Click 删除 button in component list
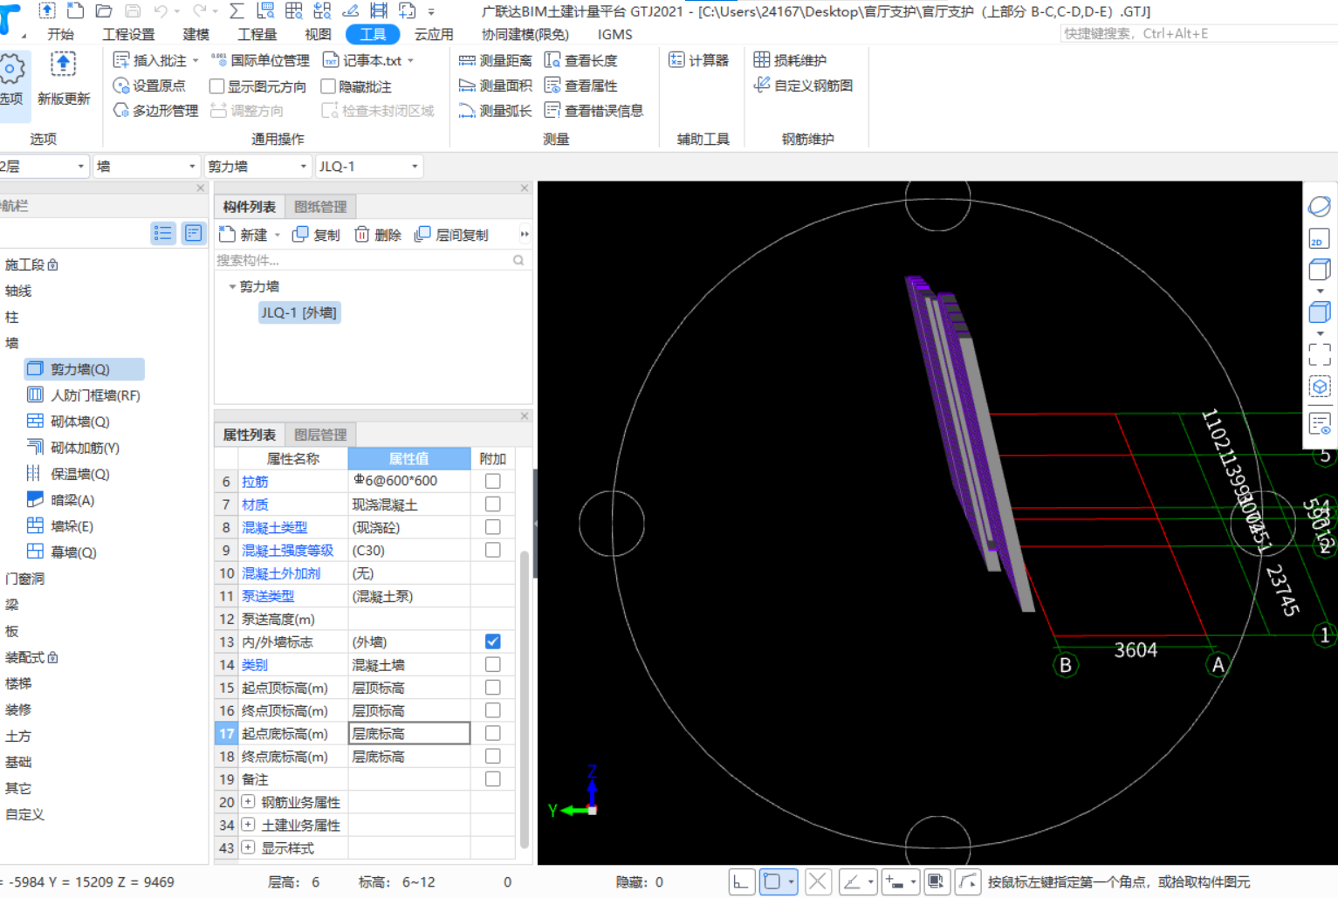 (377, 235)
